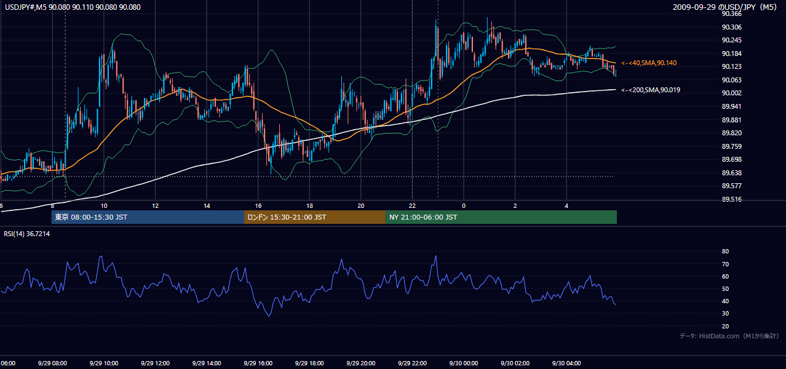The image size is (786, 369).
Task: Click price level 89.577 on the axis
Action: click(x=731, y=186)
